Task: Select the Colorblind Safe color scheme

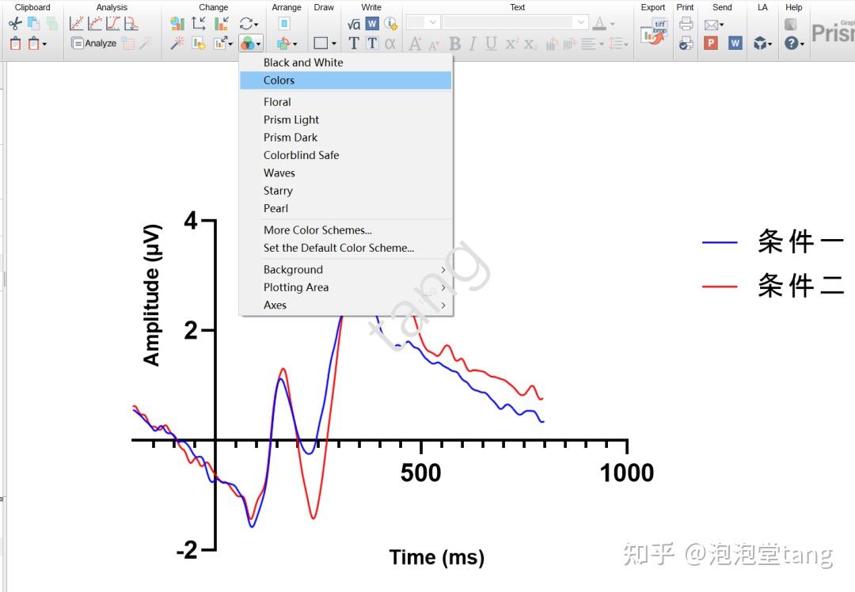Action: tap(301, 154)
